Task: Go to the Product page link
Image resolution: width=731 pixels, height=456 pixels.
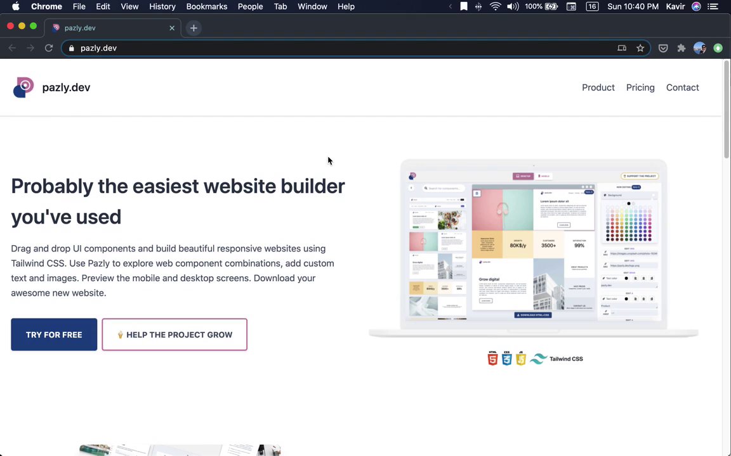Action: point(598,87)
